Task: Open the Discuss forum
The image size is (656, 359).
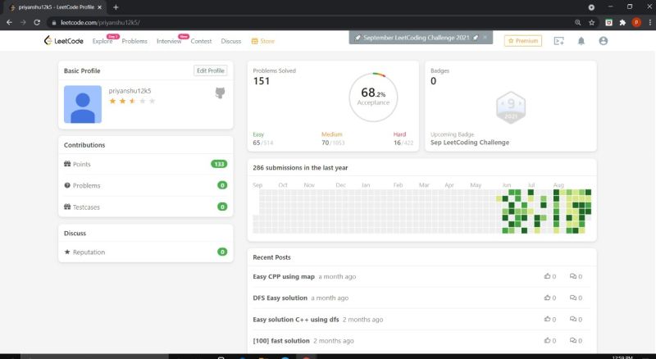Action: pos(231,41)
